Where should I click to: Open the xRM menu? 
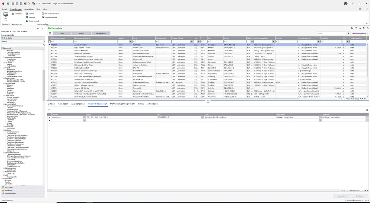[38, 9]
